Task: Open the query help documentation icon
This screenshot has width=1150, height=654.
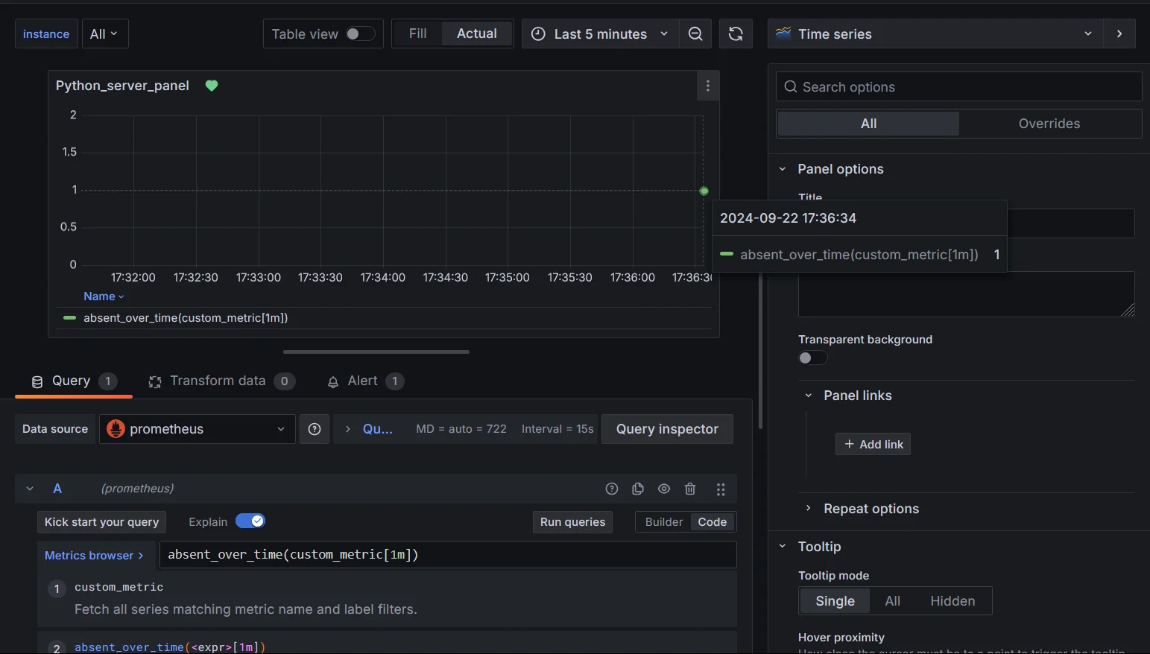Action: coord(611,489)
